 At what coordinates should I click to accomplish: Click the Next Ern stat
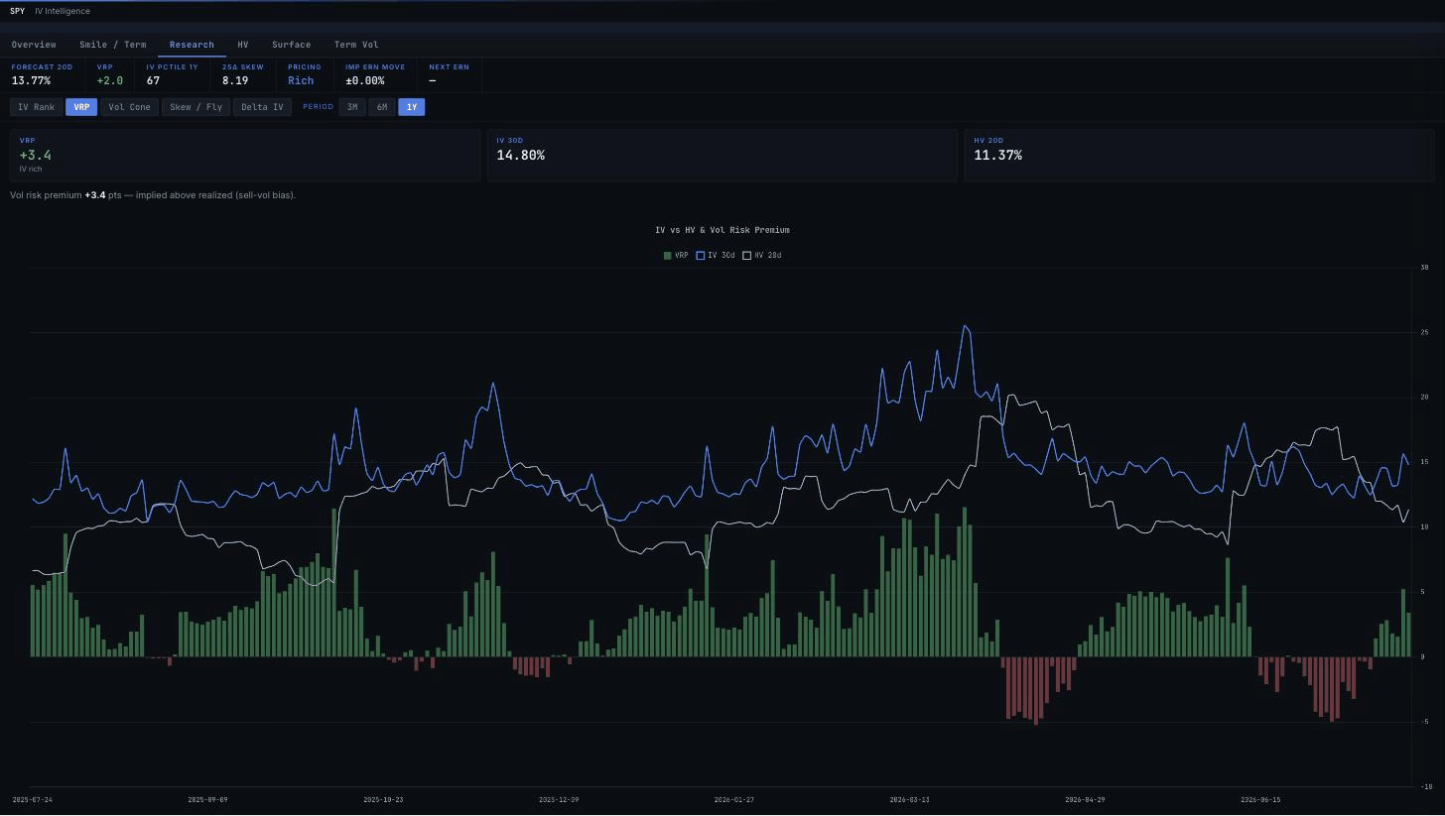[449, 75]
